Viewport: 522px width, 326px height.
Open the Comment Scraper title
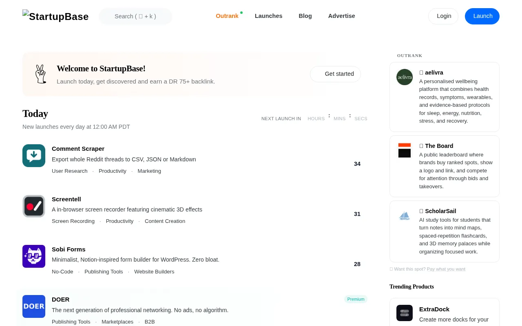tap(78, 149)
